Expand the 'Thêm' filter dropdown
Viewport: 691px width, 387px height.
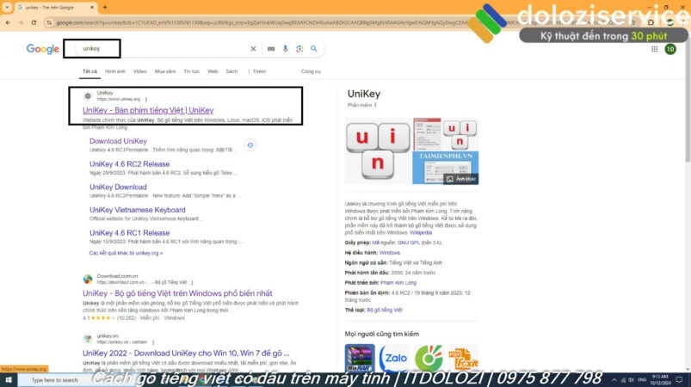[258, 71]
